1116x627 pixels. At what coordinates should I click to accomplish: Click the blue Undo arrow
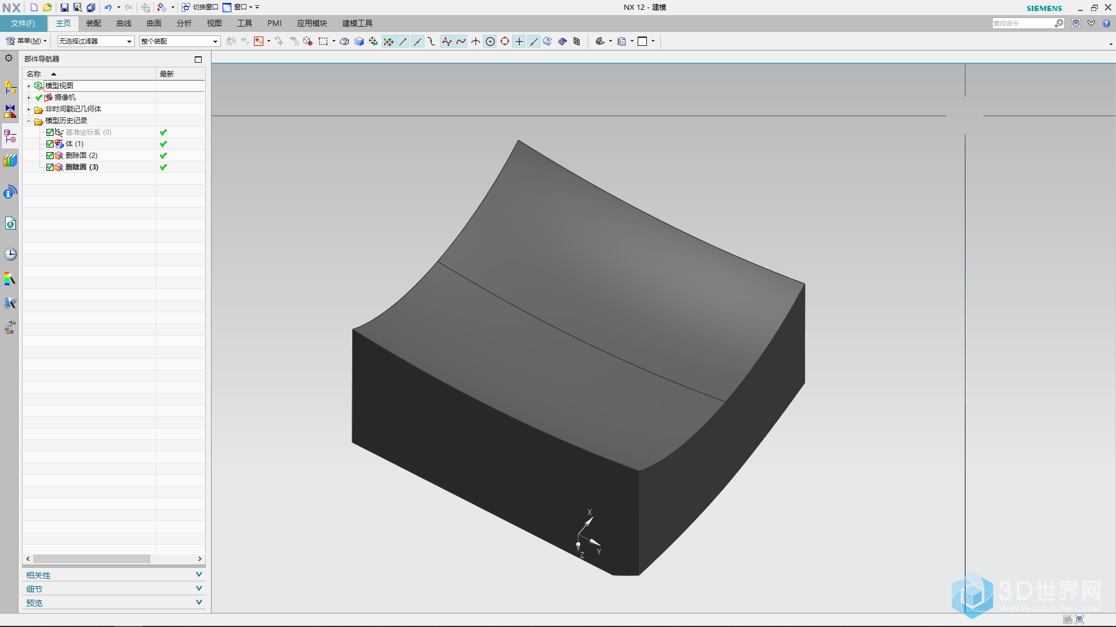coord(108,8)
